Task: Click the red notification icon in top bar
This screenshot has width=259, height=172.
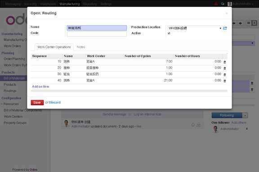Action: (216, 4)
